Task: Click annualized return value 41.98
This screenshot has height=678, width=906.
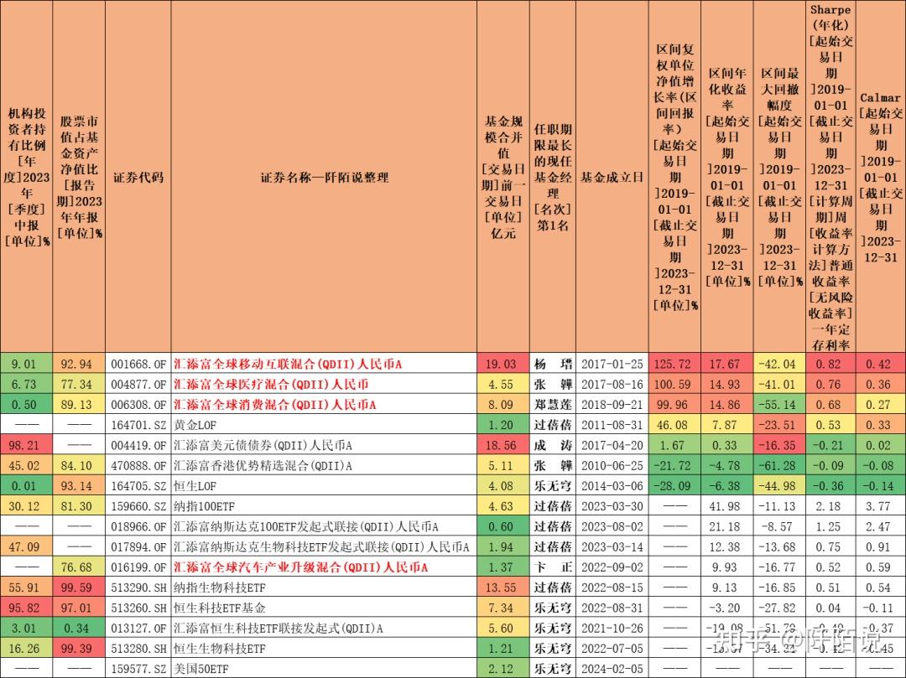Action: coord(726,506)
